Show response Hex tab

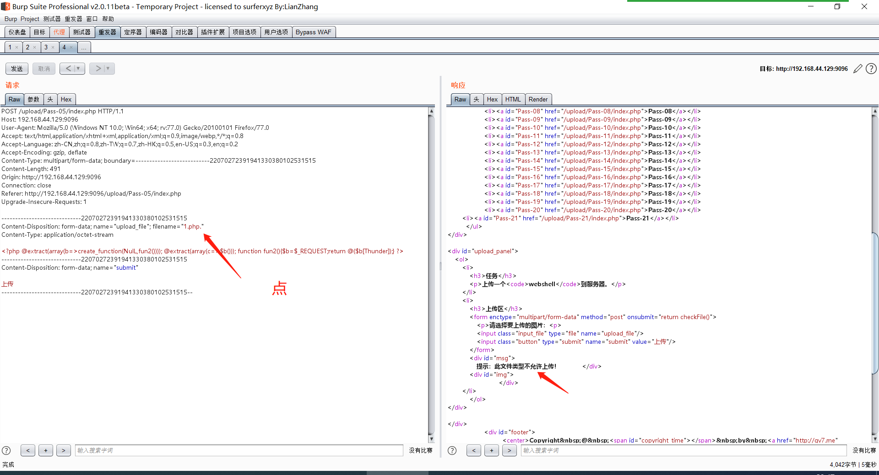coord(492,99)
